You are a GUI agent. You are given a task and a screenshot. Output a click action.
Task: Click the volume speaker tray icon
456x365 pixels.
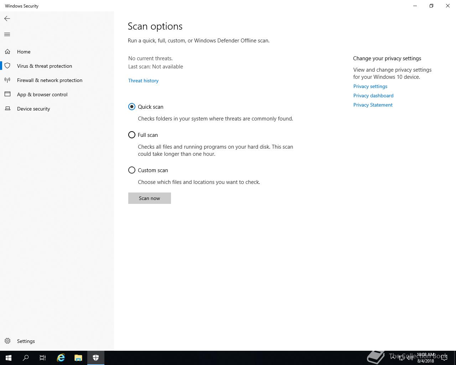(x=409, y=358)
